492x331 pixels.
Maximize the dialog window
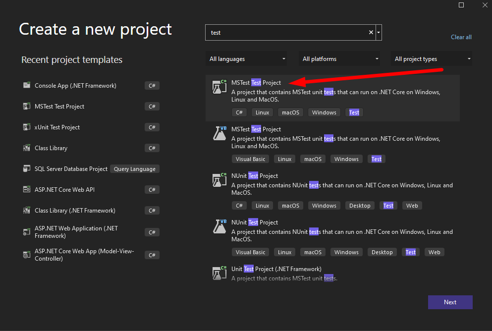pyautogui.click(x=461, y=5)
